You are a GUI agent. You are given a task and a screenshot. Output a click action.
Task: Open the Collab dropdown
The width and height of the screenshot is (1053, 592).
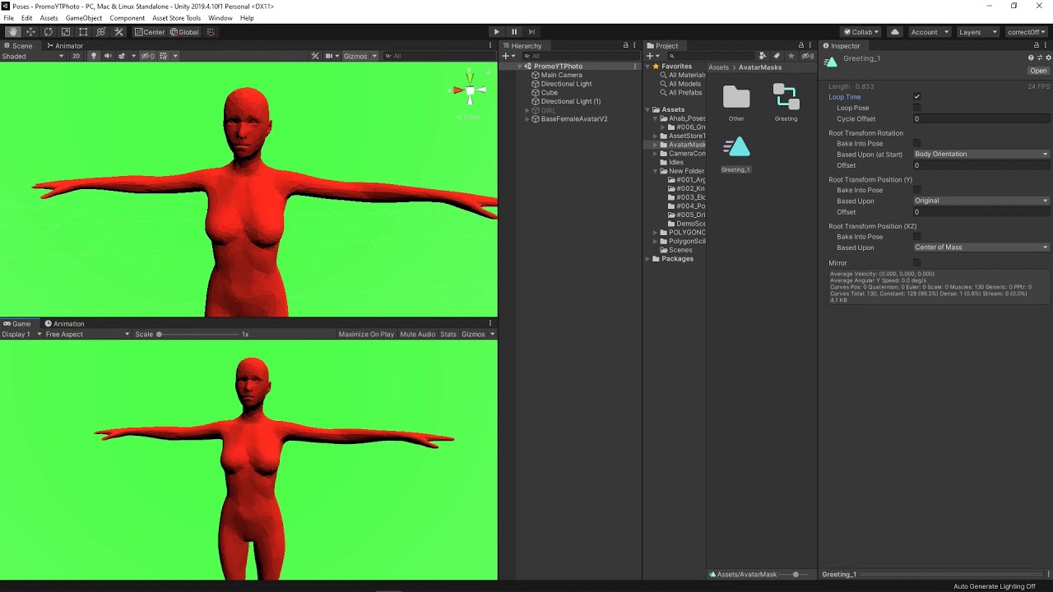(x=861, y=32)
